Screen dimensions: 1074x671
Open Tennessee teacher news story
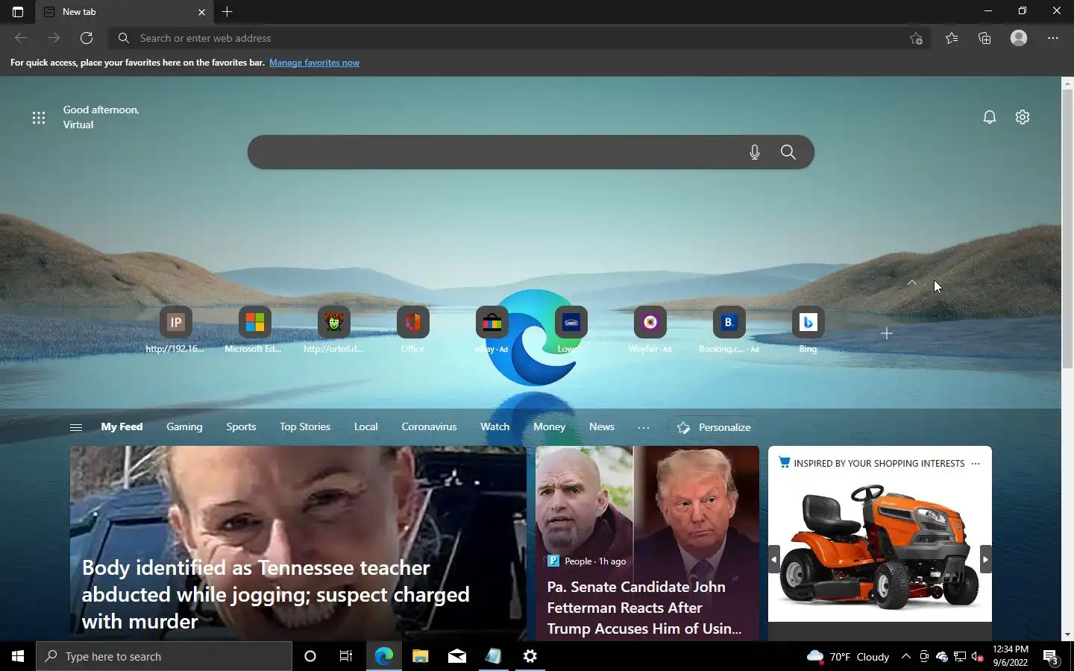tap(298, 544)
